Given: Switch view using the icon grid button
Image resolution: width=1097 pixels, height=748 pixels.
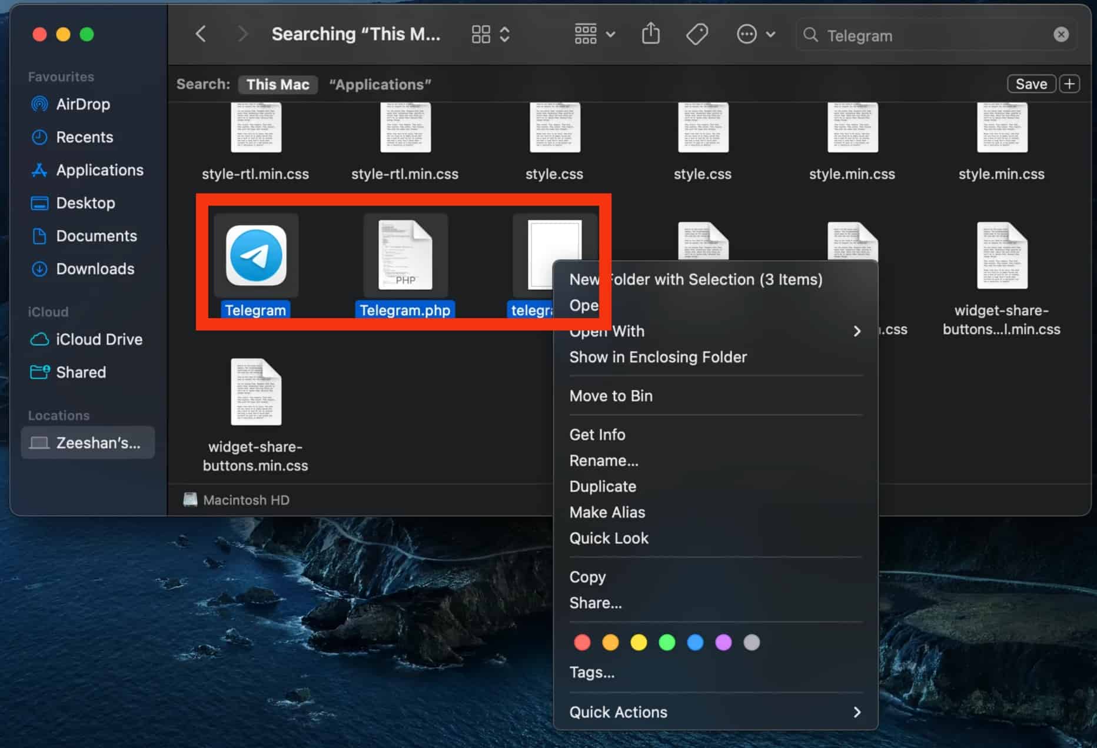Looking at the screenshot, I should pos(481,34).
